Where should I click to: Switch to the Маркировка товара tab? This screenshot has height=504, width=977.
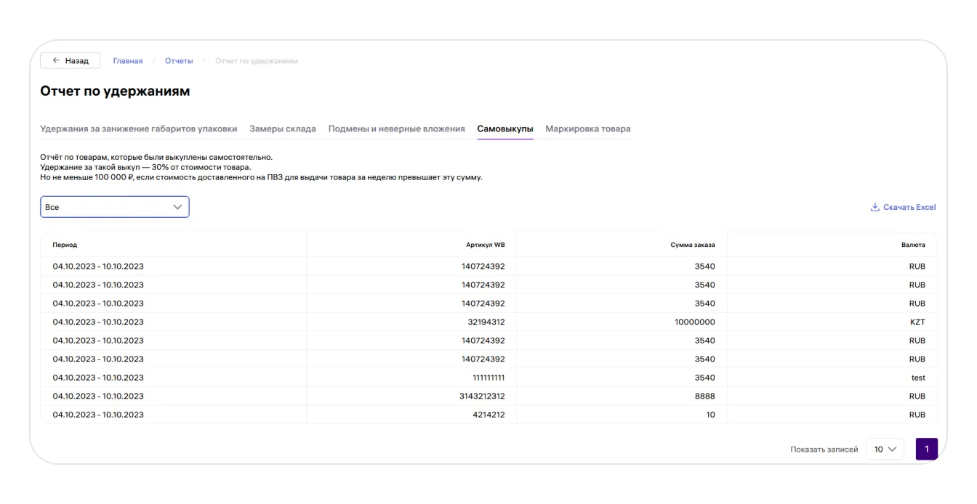587,129
